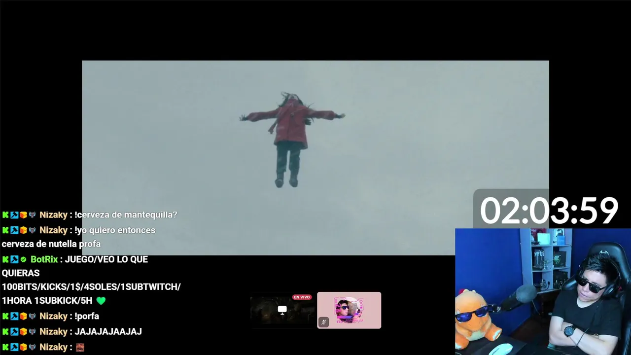Click the face emote in last Nizaky message
The image size is (631, 355).
(x=80, y=348)
